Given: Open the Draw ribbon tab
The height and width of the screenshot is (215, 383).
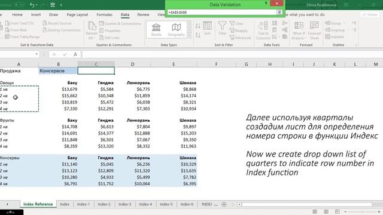Looking at the screenshot, I should point(53,14).
